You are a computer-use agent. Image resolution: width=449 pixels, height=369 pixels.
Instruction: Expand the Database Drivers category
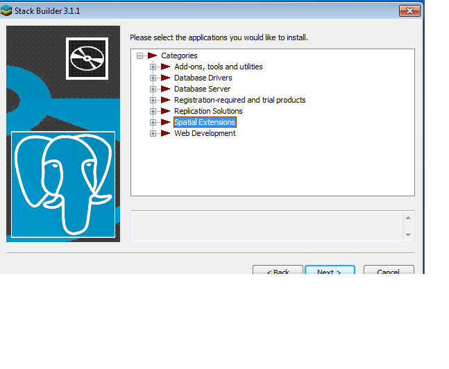(153, 78)
